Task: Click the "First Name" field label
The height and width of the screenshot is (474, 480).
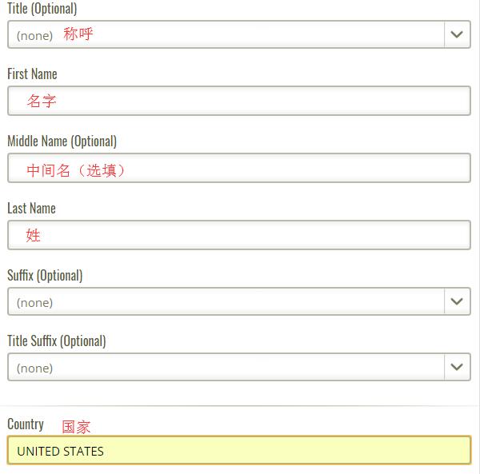Action: click(32, 74)
